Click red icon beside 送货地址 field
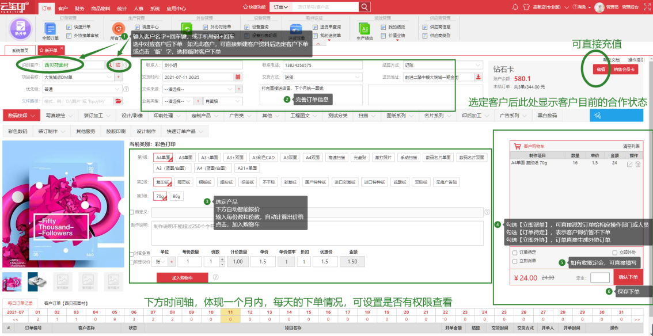Viewport: 653px width, 336px height. coord(479,77)
